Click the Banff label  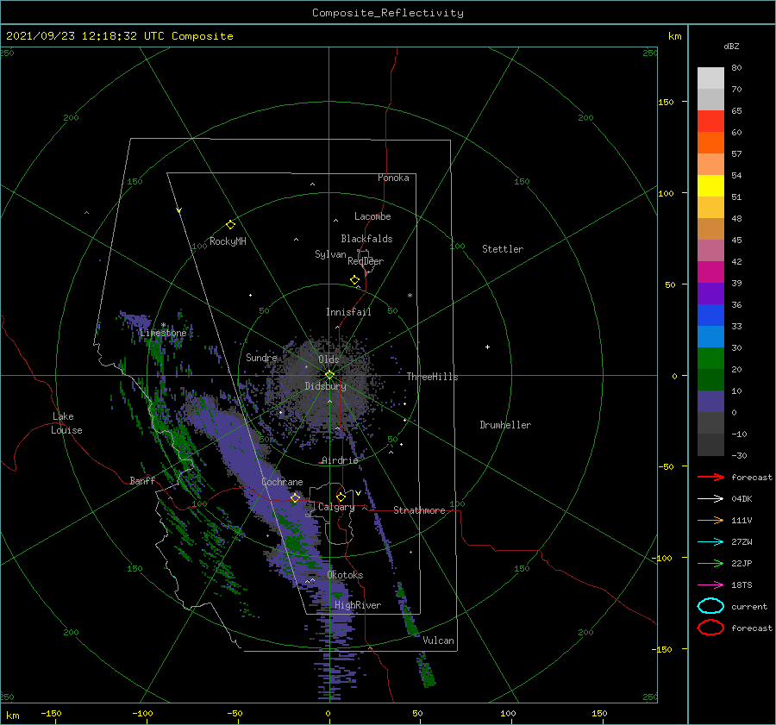click(142, 480)
